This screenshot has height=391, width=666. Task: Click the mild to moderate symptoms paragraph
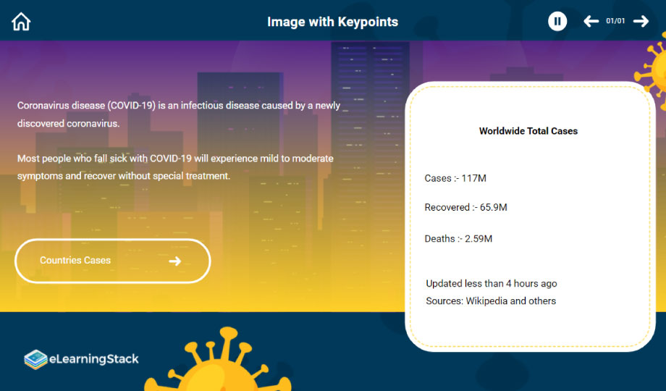[x=175, y=167]
